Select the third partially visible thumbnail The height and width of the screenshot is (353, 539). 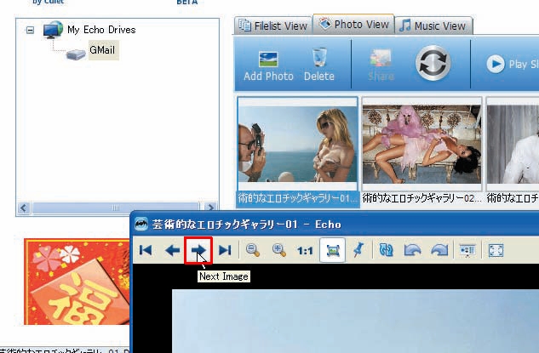pyautogui.click(x=513, y=144)
